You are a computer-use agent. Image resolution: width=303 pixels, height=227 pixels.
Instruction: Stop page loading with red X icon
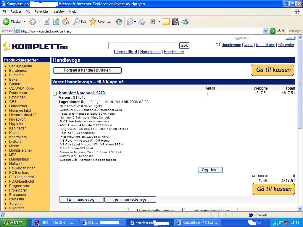46,22
